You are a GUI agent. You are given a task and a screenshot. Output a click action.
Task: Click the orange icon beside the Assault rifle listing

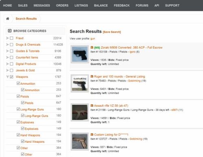[x=92, y=105]
